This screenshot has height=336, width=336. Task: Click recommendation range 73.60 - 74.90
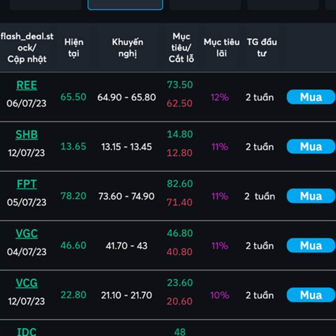coord(127,197)
